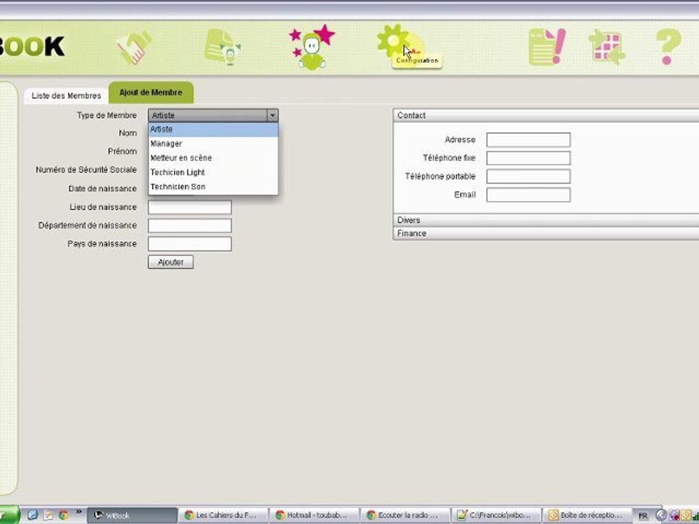The height and width of the screenshot is (524, 699).
Task: Click the Numéro de Sécurité Sociale label
Action: pos(86,170)
